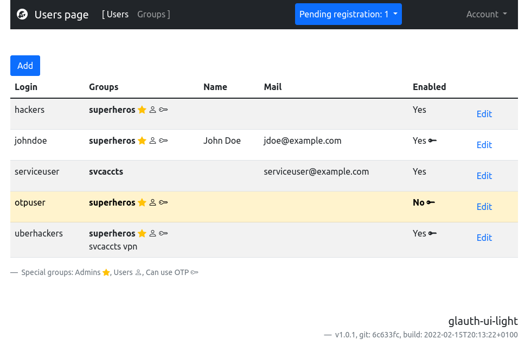Click the glauth logo icon in navbar
Image resolution: width=531 pixels, height=345 pixels.
[22, 15]
